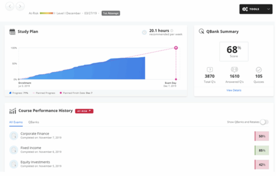Screen dimensions: 276x176
Task: Enable Show QBanks and Retakes toggle
Action: click(x=264, y=122)
